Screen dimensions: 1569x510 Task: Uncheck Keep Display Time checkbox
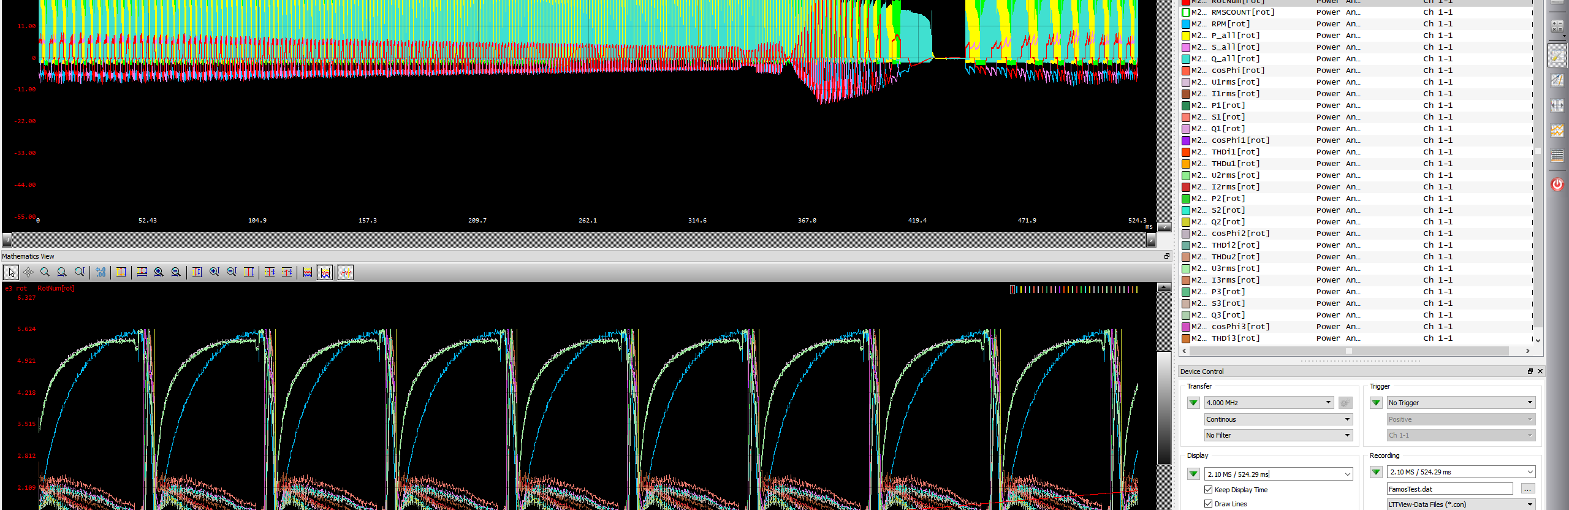[1208, 490]
